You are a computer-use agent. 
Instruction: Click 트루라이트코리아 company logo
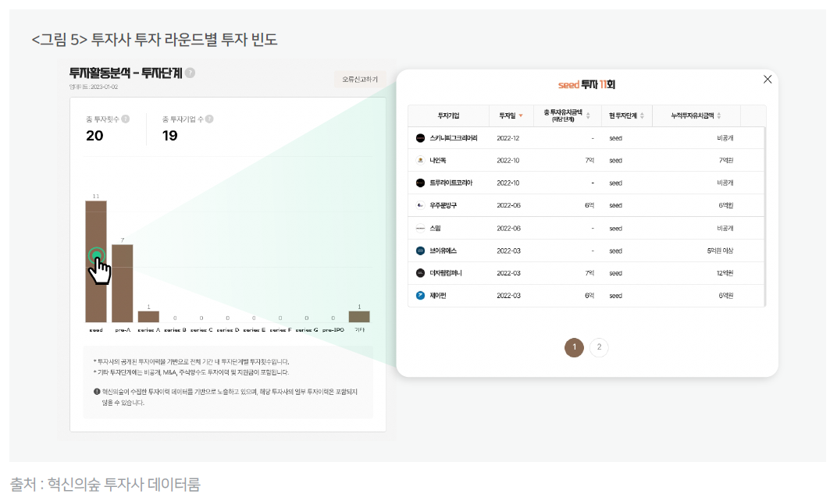point(420,183)
